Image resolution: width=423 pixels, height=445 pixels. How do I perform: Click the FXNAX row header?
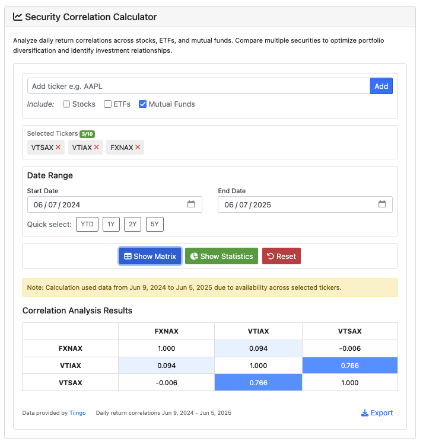click(x=71, y=348)
